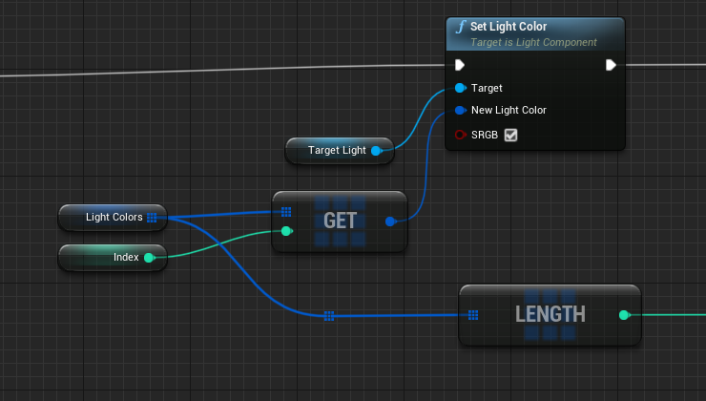Click the execution input pin on Set Light Color
This screenshot has width=706, height=401.
pyautogui.click(x=460, y=65)
